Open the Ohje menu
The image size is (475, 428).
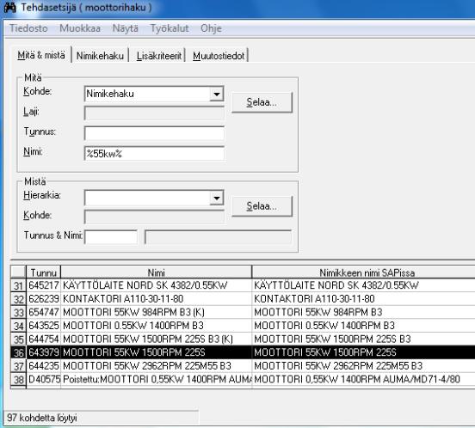click(x=211, y=28)
